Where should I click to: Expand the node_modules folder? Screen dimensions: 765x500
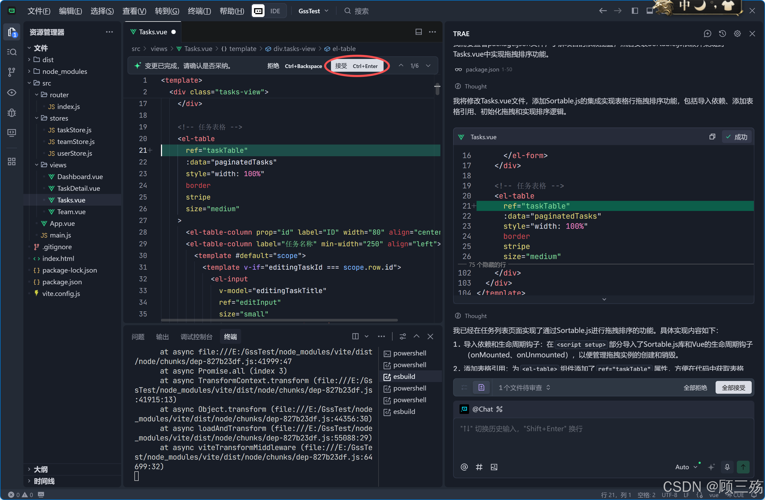click(64, 71)
